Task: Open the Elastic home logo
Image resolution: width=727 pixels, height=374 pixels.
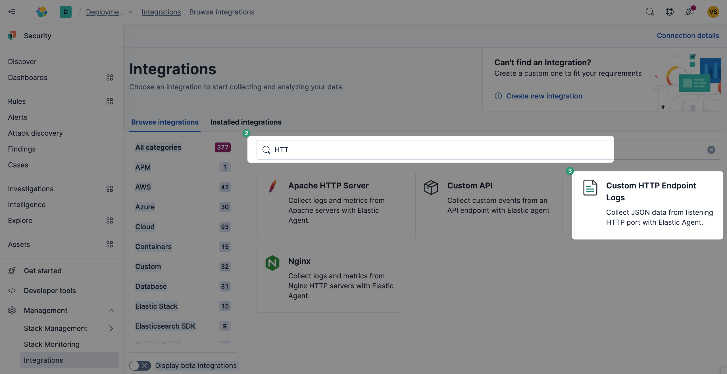Action: (x=42, y=12)
